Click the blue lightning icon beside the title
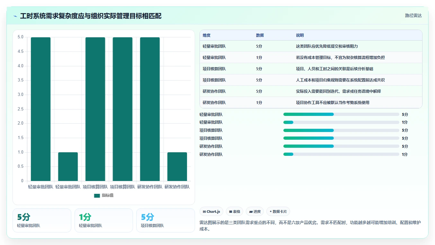The width and height of the screenshot is (435, 245). click(x=15, y=16)
